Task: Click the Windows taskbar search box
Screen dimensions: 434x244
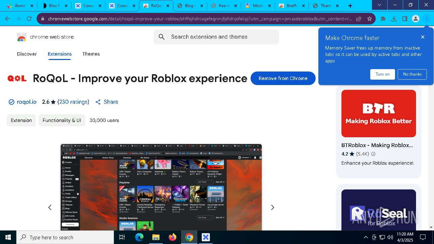Action: point(65,237)
